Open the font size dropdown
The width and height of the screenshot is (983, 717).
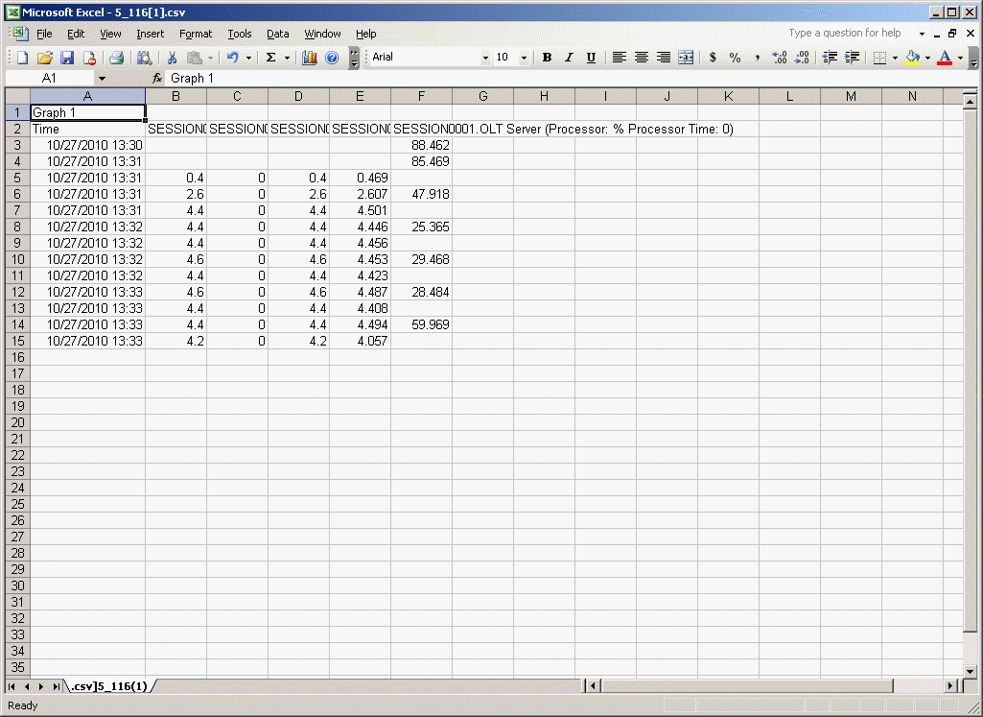(524, 58)
